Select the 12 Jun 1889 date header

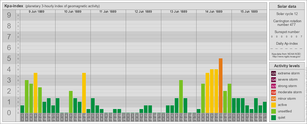pyautogui.click(x=143, y=12)
